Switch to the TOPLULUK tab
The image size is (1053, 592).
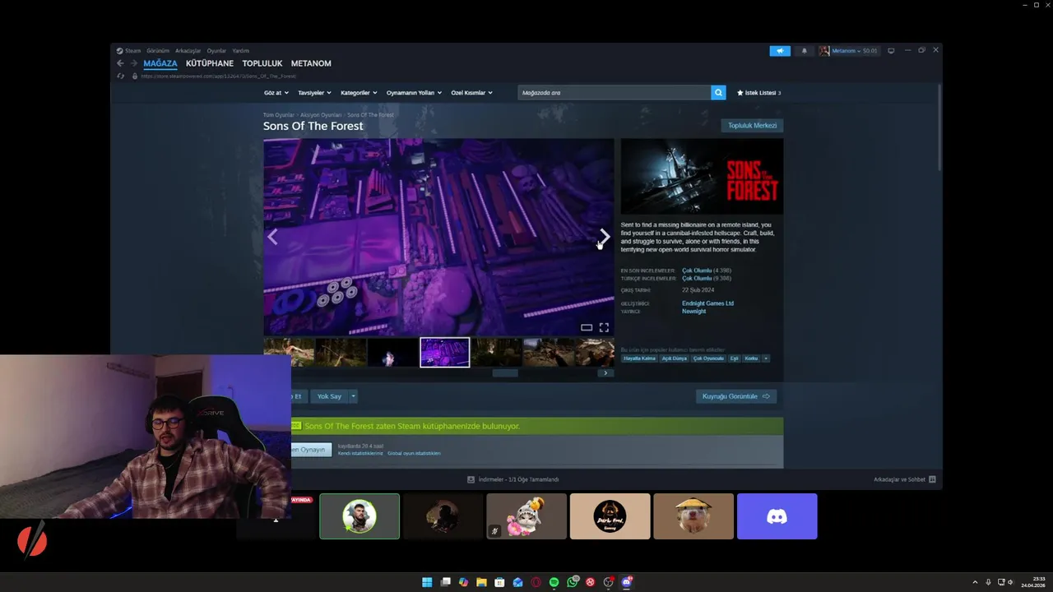point(262,63)
